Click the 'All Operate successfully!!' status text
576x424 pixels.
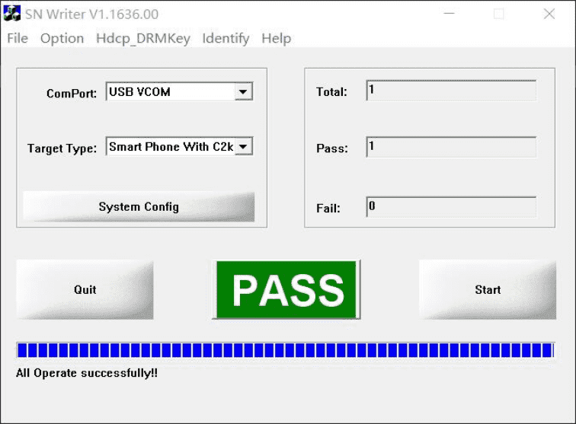[x=87, y=373]
